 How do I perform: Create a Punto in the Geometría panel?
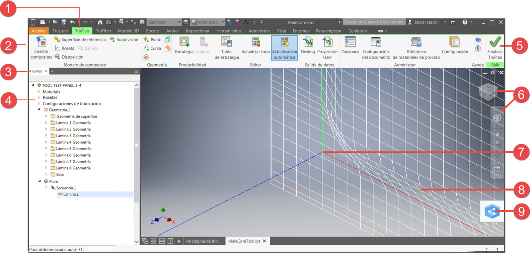pos(152,39)
